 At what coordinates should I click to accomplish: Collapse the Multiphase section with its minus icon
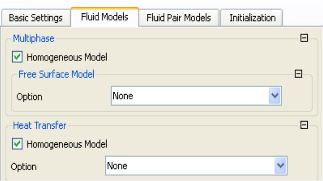tap(304, 38)
